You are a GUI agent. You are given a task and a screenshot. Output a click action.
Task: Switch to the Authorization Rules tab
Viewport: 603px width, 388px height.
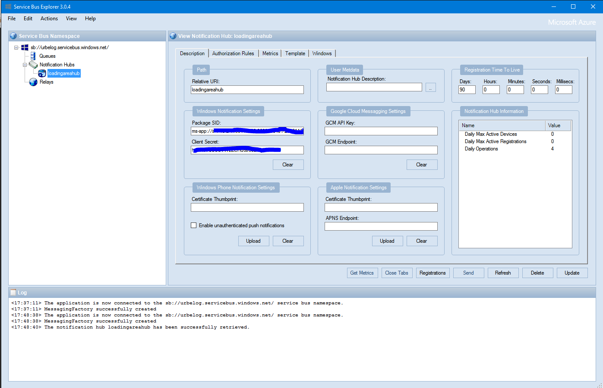tap(233, 53)
